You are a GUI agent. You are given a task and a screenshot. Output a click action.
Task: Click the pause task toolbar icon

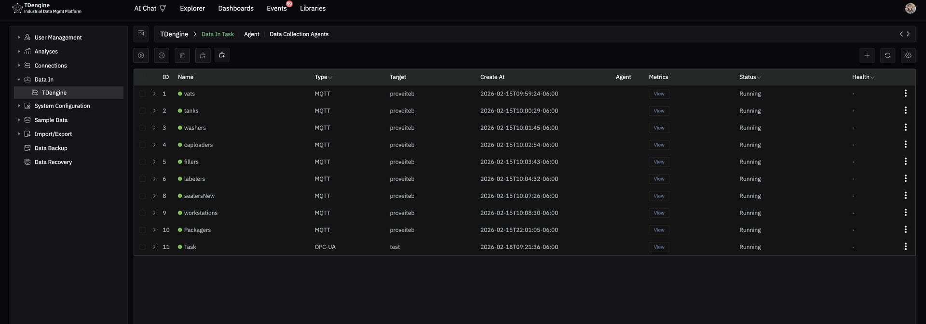(162, 55)
